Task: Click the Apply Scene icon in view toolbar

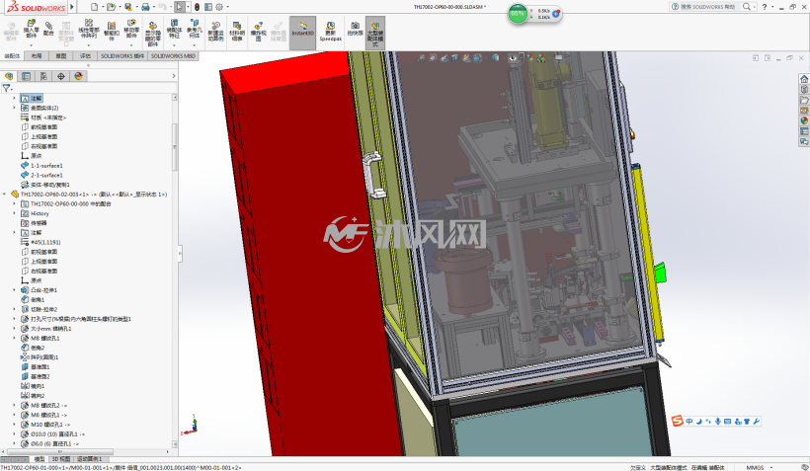Action: (x=541, y=58)
